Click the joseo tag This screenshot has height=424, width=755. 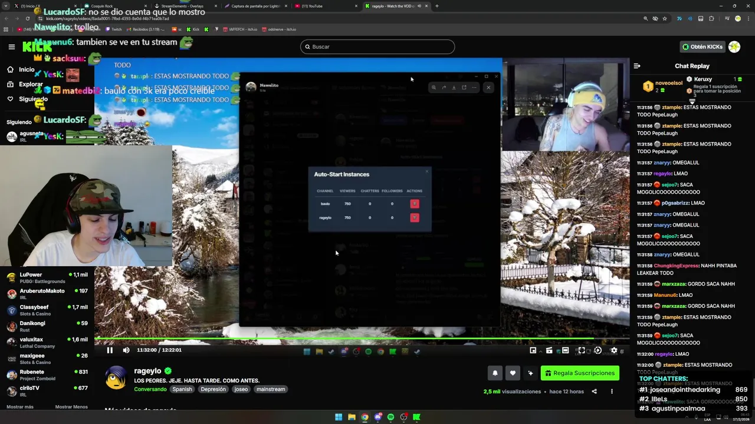click(x=241, y=389)
